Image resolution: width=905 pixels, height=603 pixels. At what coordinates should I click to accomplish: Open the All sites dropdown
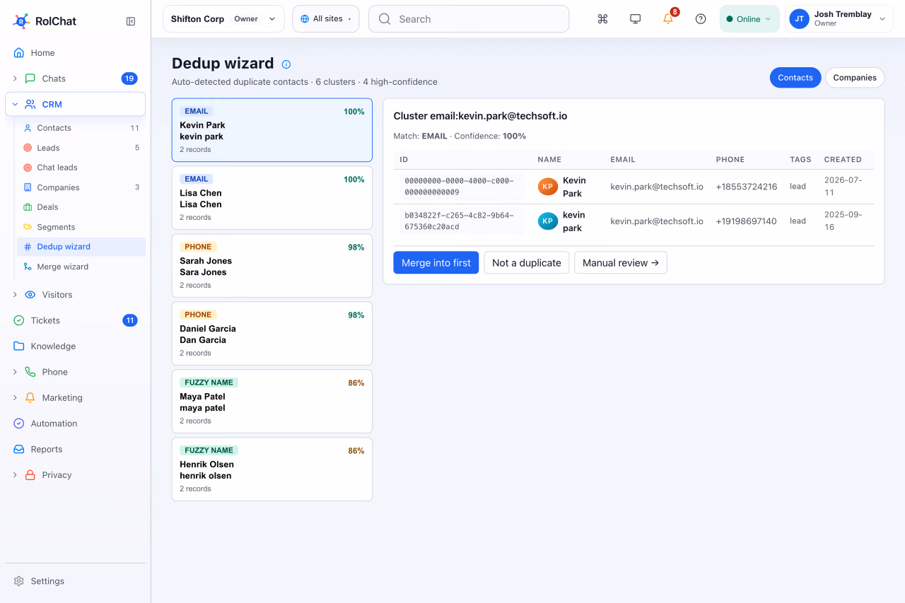pos(326,19)
